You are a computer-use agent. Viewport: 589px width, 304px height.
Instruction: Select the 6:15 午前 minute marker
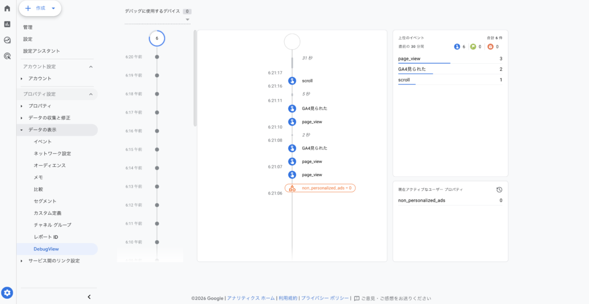tap(157, 149)
